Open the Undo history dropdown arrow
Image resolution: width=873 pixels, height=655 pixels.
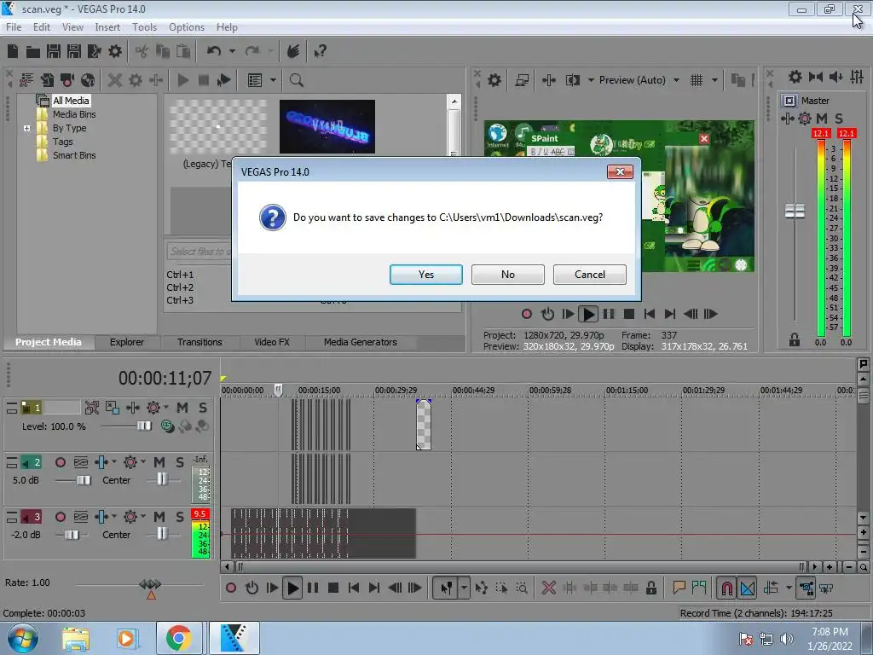tap(232, 51)
